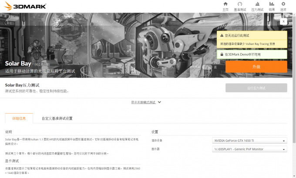
Task: Click the 显示无限模式测试 link
Action: pos(144,102)
